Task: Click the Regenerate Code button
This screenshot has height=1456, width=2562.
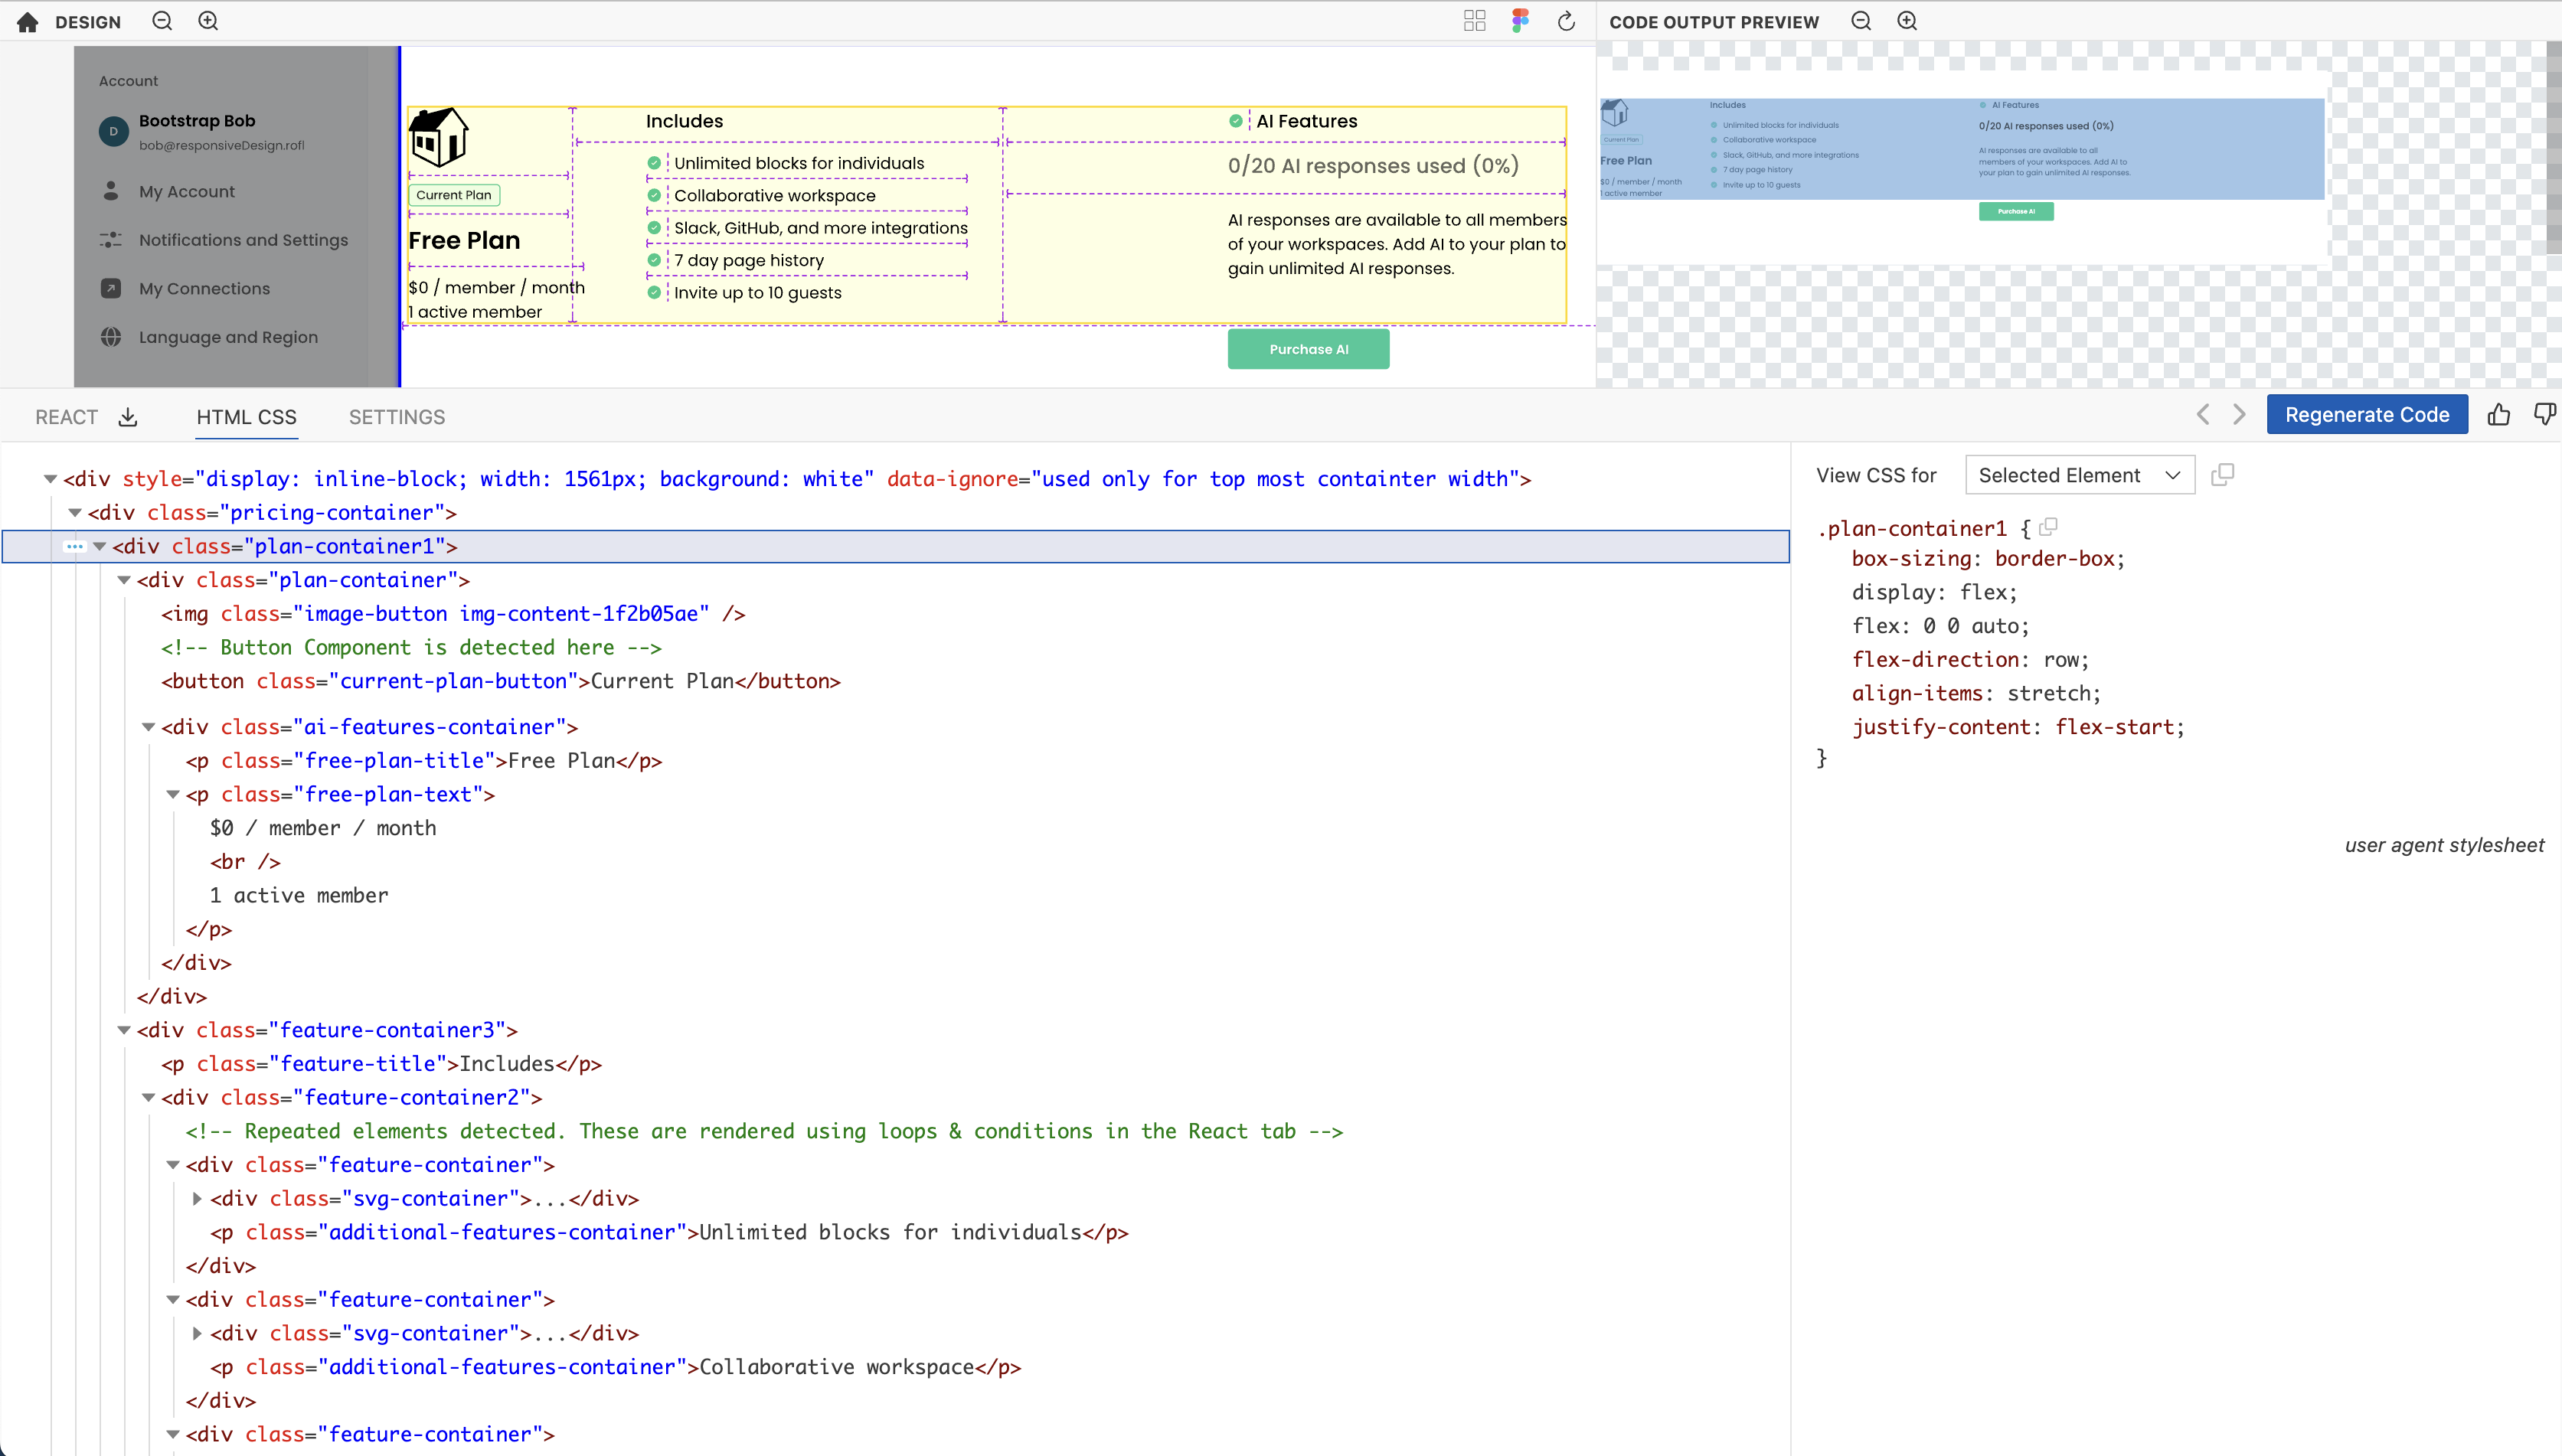Action: click(2367, 415)
